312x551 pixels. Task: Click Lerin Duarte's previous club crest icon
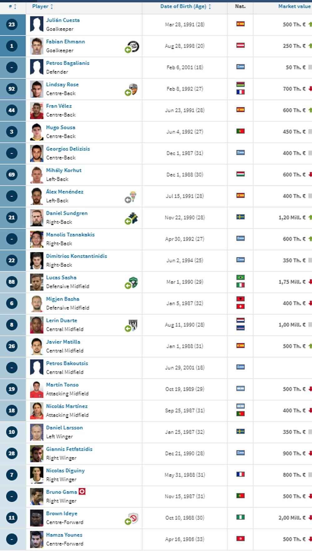pyautogui.click(x=133, y=325)
